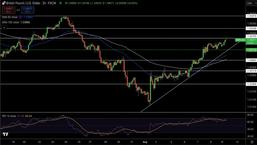The image size is (257, 145).
Task: Select the 1.33650 horizontal line price label
Action: point(251,60)
